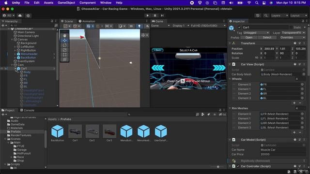The width and height of the screenshot is (310, 174).
Task: Click the Car Name input field
Action: click(x=283, y=150)
